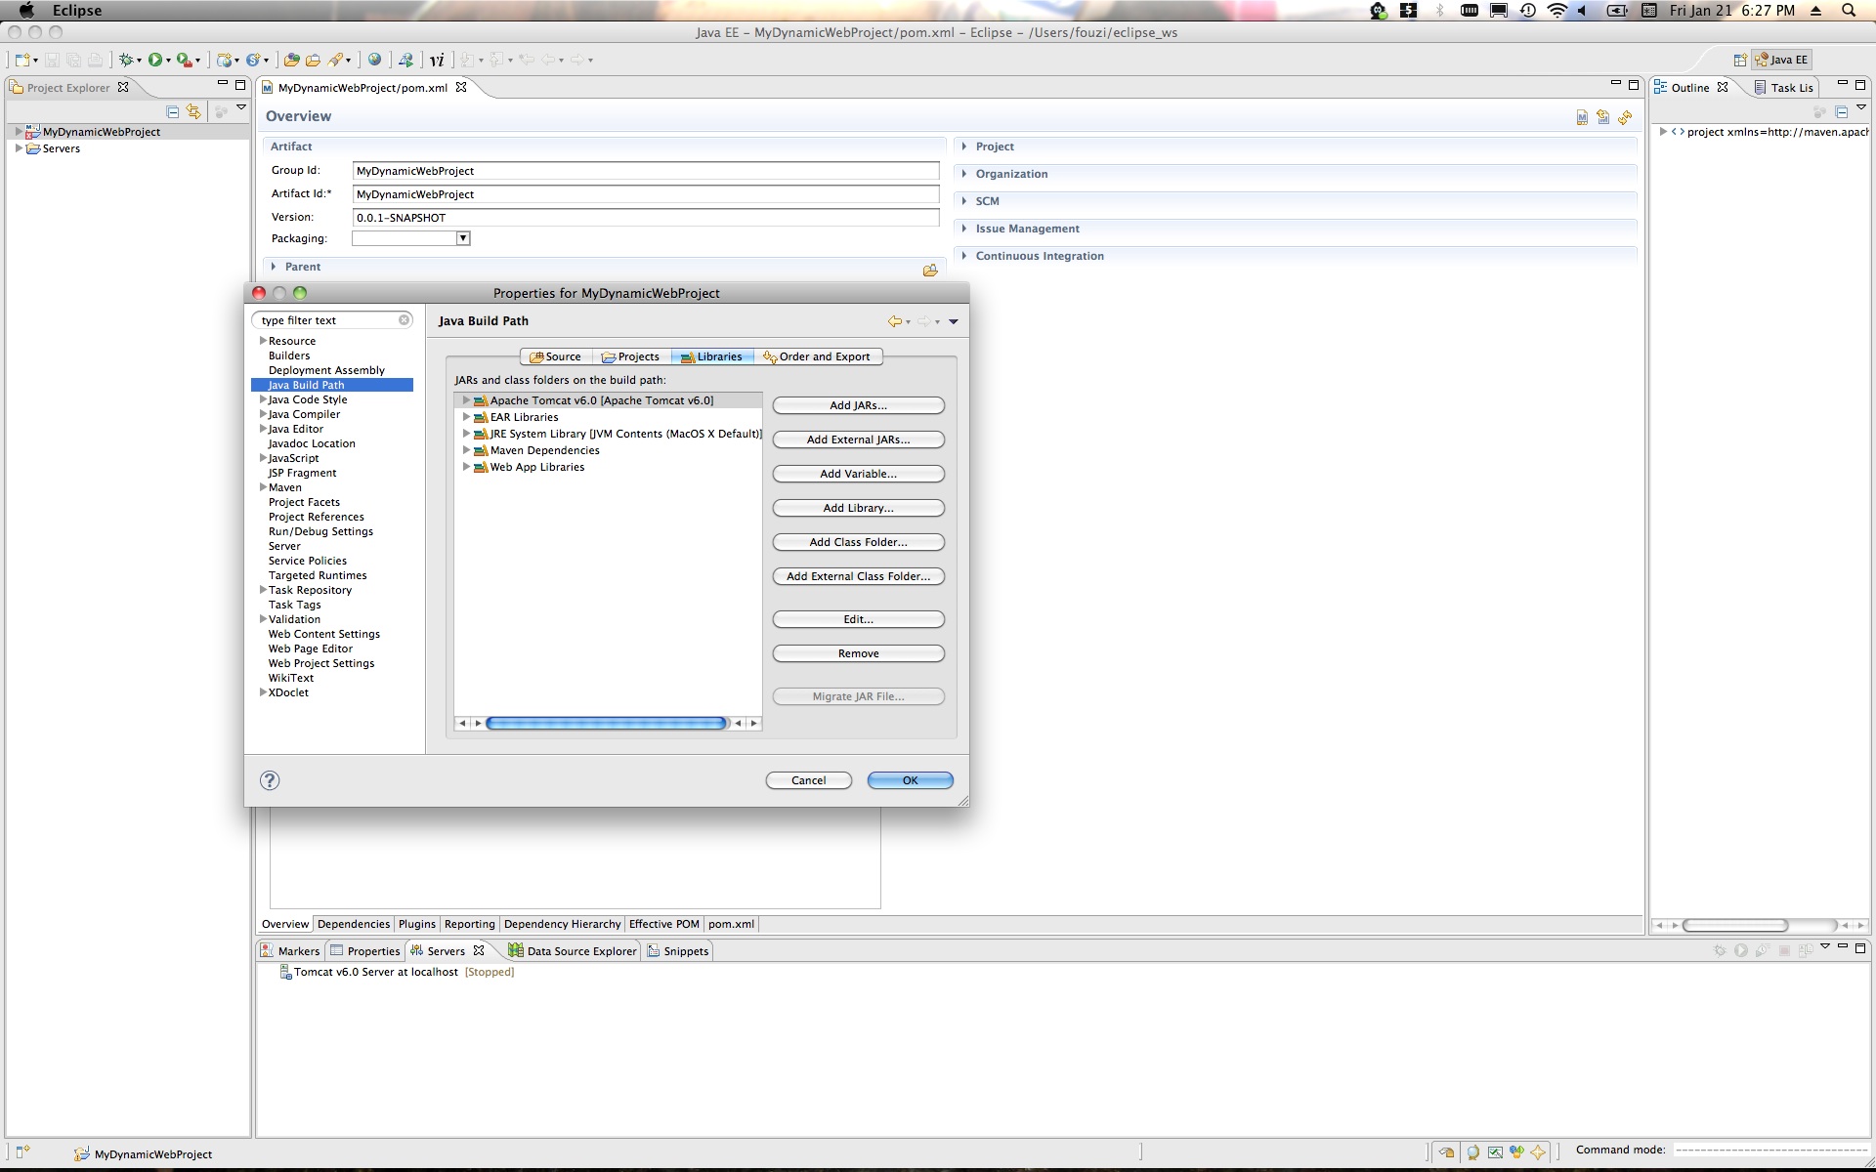Expand Apache Tomcat v6.0 library entry
1876x1172 pixels.
pyautogui.click(x=466, y=400)
